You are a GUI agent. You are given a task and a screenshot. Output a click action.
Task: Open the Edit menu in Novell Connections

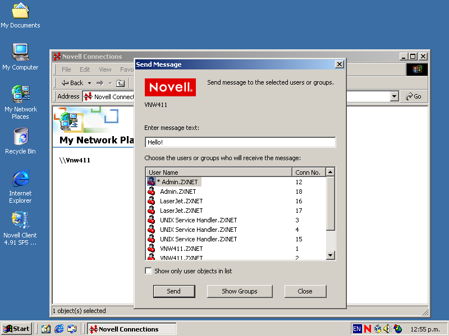[85, 69]
